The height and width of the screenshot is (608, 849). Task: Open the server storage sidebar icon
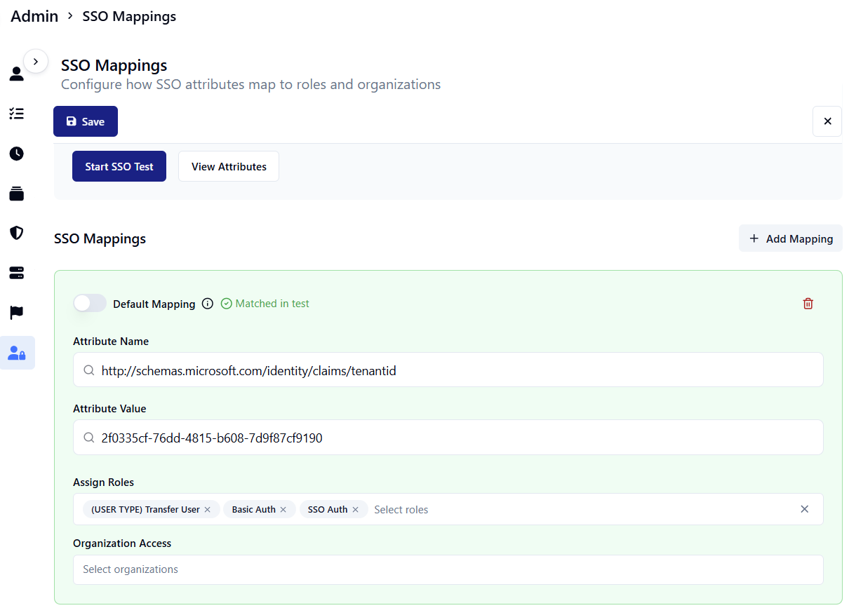tap(17, 273)
